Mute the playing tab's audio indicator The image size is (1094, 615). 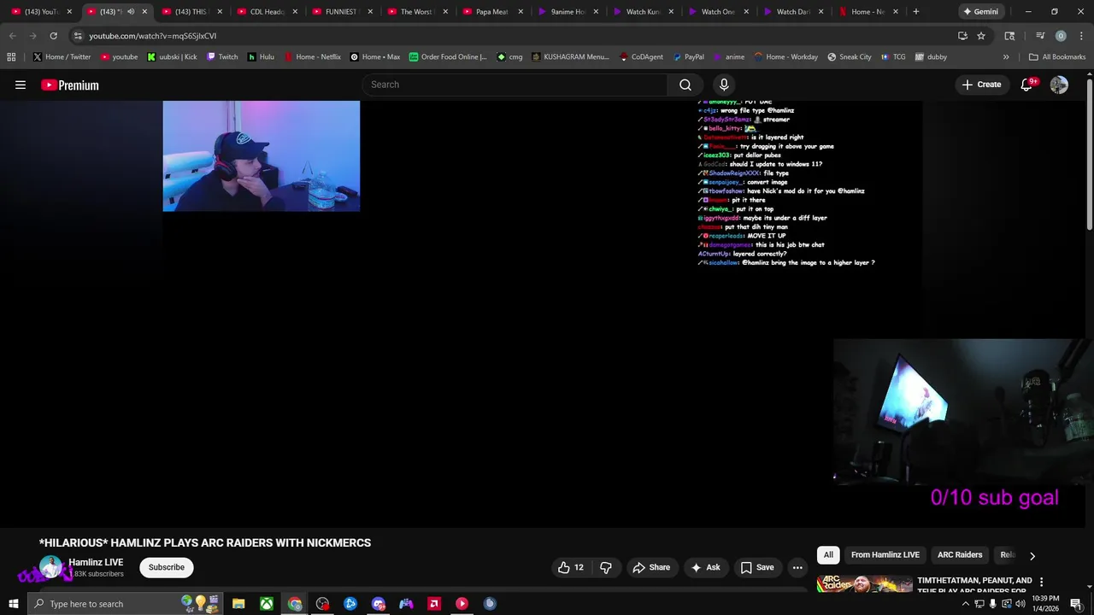pyautogui.click(x=130, y=12)
